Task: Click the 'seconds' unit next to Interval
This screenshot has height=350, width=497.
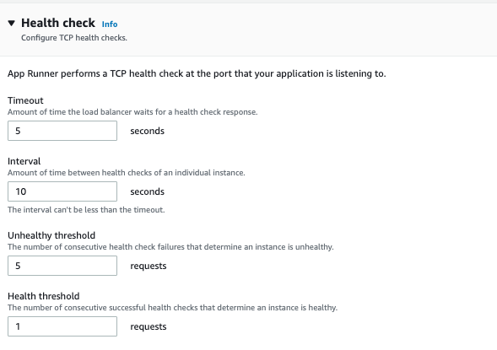Action: coord(148,191)
